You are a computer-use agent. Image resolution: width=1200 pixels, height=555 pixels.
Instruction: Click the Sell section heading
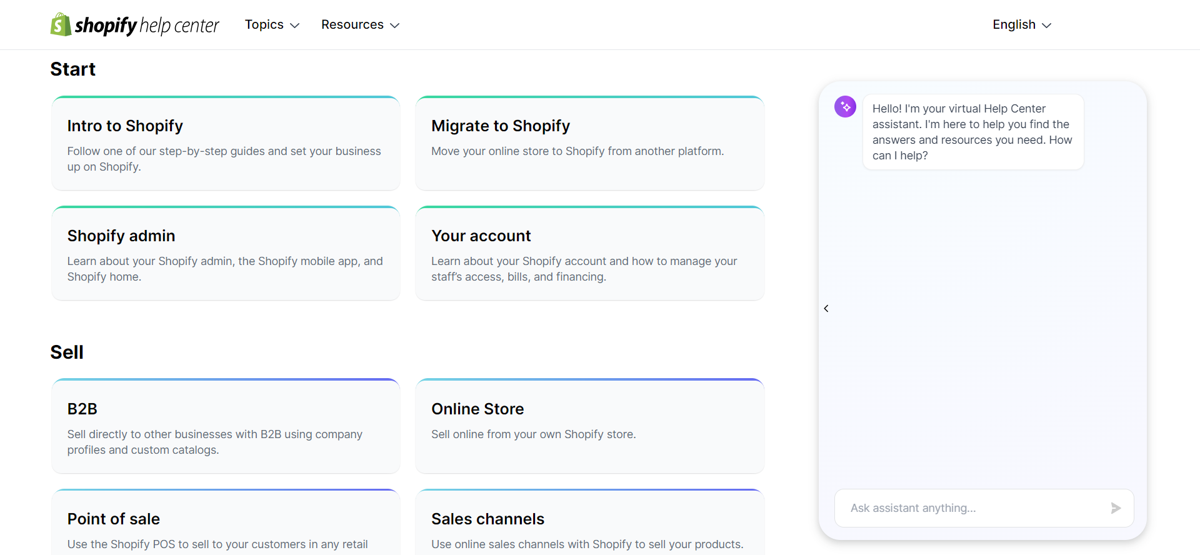[x=67, y=352]
